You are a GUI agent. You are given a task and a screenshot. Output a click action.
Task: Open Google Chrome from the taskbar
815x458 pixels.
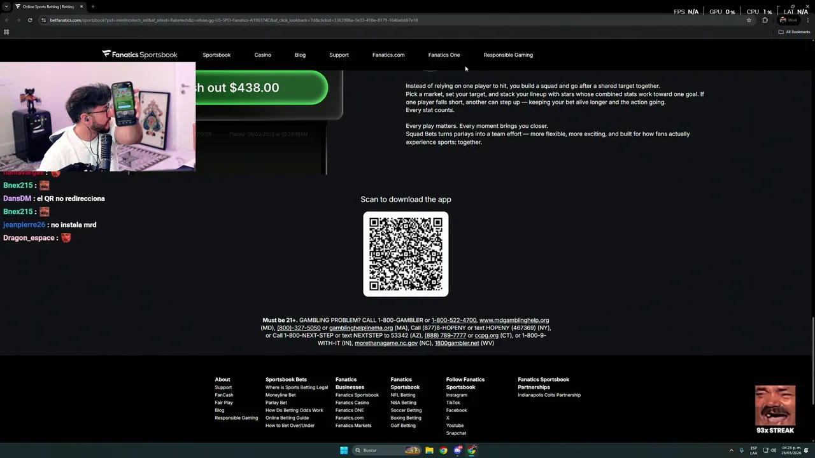tap(443, 450)
